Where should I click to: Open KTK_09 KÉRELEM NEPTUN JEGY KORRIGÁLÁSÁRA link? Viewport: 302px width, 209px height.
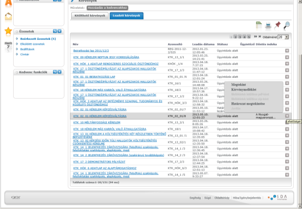[106, 57]
